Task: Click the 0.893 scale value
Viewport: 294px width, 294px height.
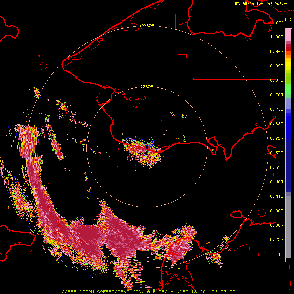Action: click(x=277, y=66)
